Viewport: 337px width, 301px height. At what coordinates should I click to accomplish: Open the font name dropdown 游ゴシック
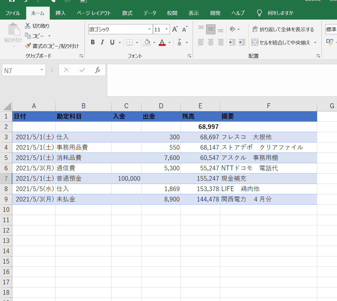click(150, 29)
